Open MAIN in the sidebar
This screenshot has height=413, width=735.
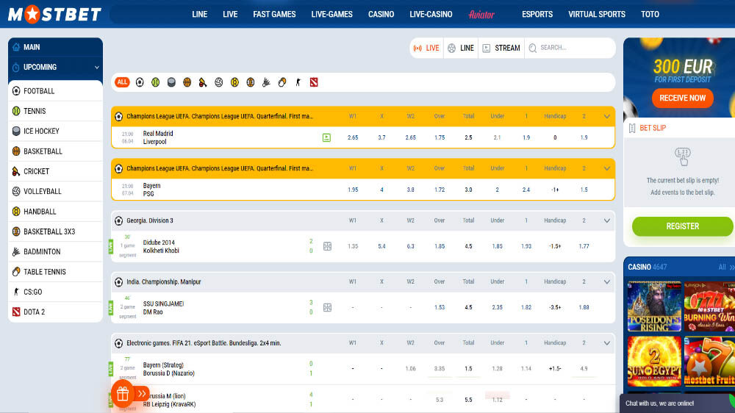pos(55,47)
